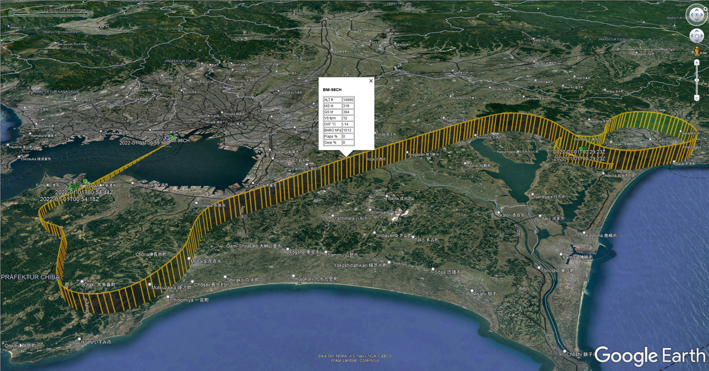709x371 pixels.
Task: Click the orange Street View pegman
Action: coord(697,51)
